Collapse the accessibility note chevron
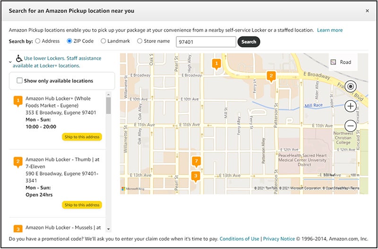Viewport: 378px width, 249px height. point(10,62)
